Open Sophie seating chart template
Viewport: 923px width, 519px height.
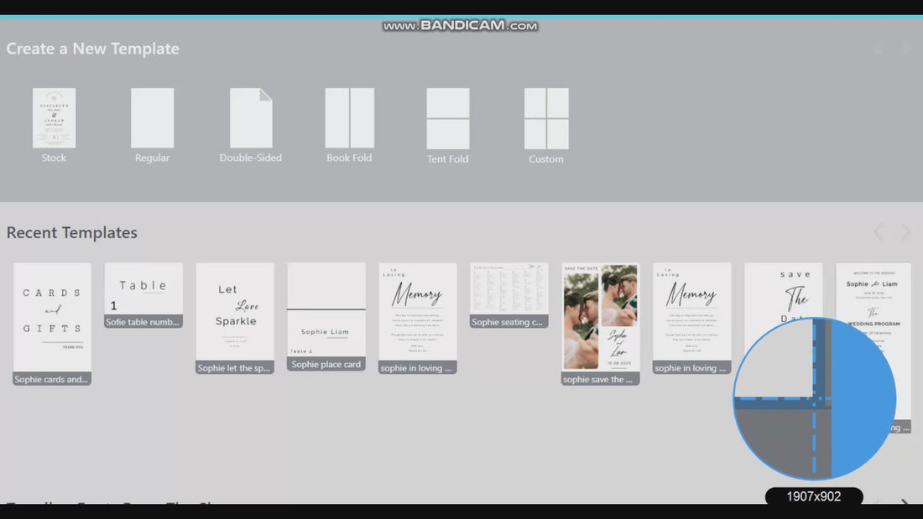[x=509, y=295]
